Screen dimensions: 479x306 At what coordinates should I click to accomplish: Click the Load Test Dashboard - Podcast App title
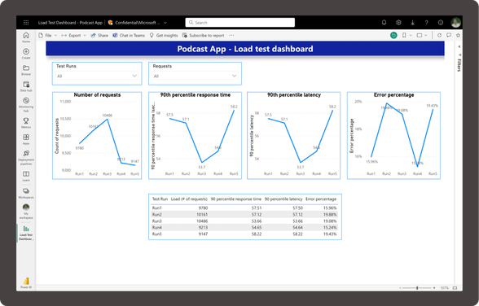(x=70, y=23)
